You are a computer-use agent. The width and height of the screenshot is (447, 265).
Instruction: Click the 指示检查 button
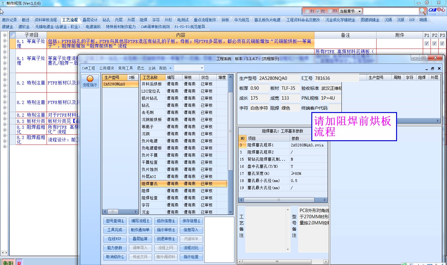click(191, 257)
